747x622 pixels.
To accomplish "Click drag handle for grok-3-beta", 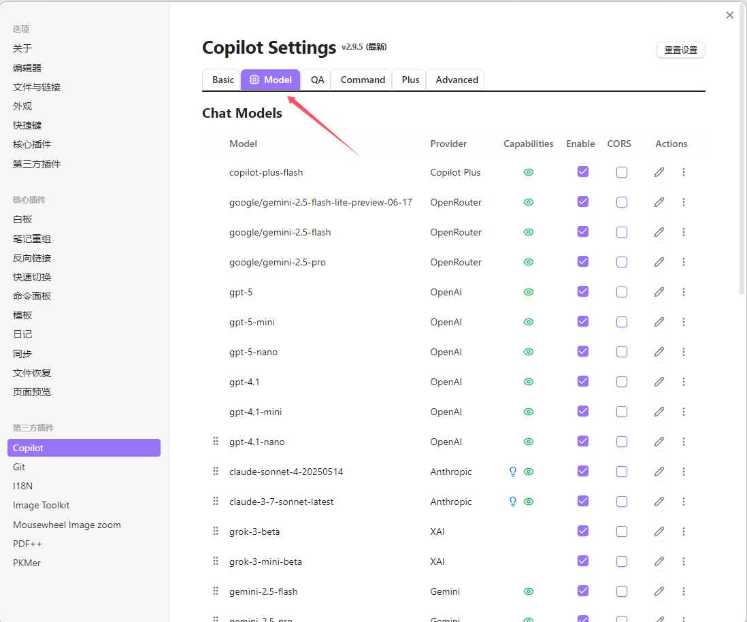I will tap(216, 531).
